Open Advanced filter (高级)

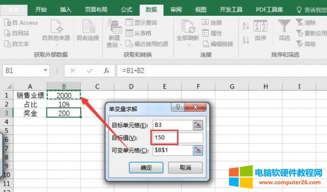click(x=306, y=44)
